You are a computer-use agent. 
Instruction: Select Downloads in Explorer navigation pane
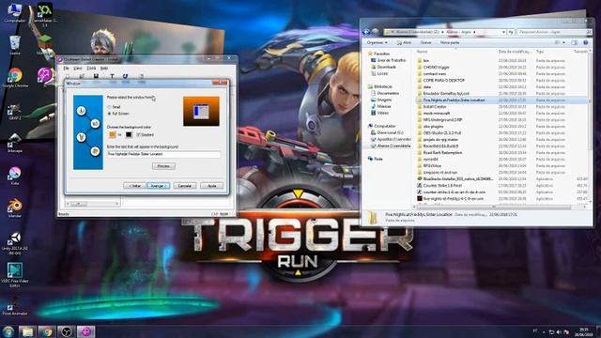(384, 67)
